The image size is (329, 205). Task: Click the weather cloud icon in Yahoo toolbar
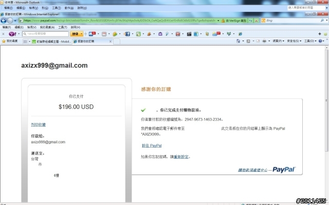(216, 34)
